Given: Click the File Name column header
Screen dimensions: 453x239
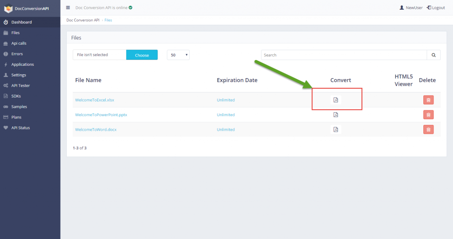Looking at the screenshot, I should [x=88, y=80].
